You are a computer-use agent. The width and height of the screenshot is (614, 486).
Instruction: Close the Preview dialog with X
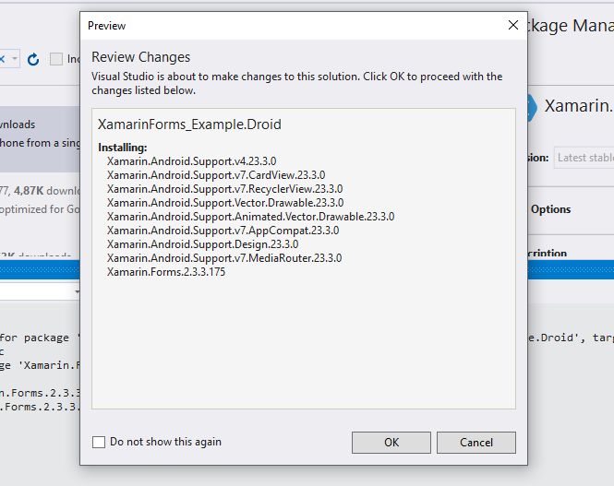513,25
